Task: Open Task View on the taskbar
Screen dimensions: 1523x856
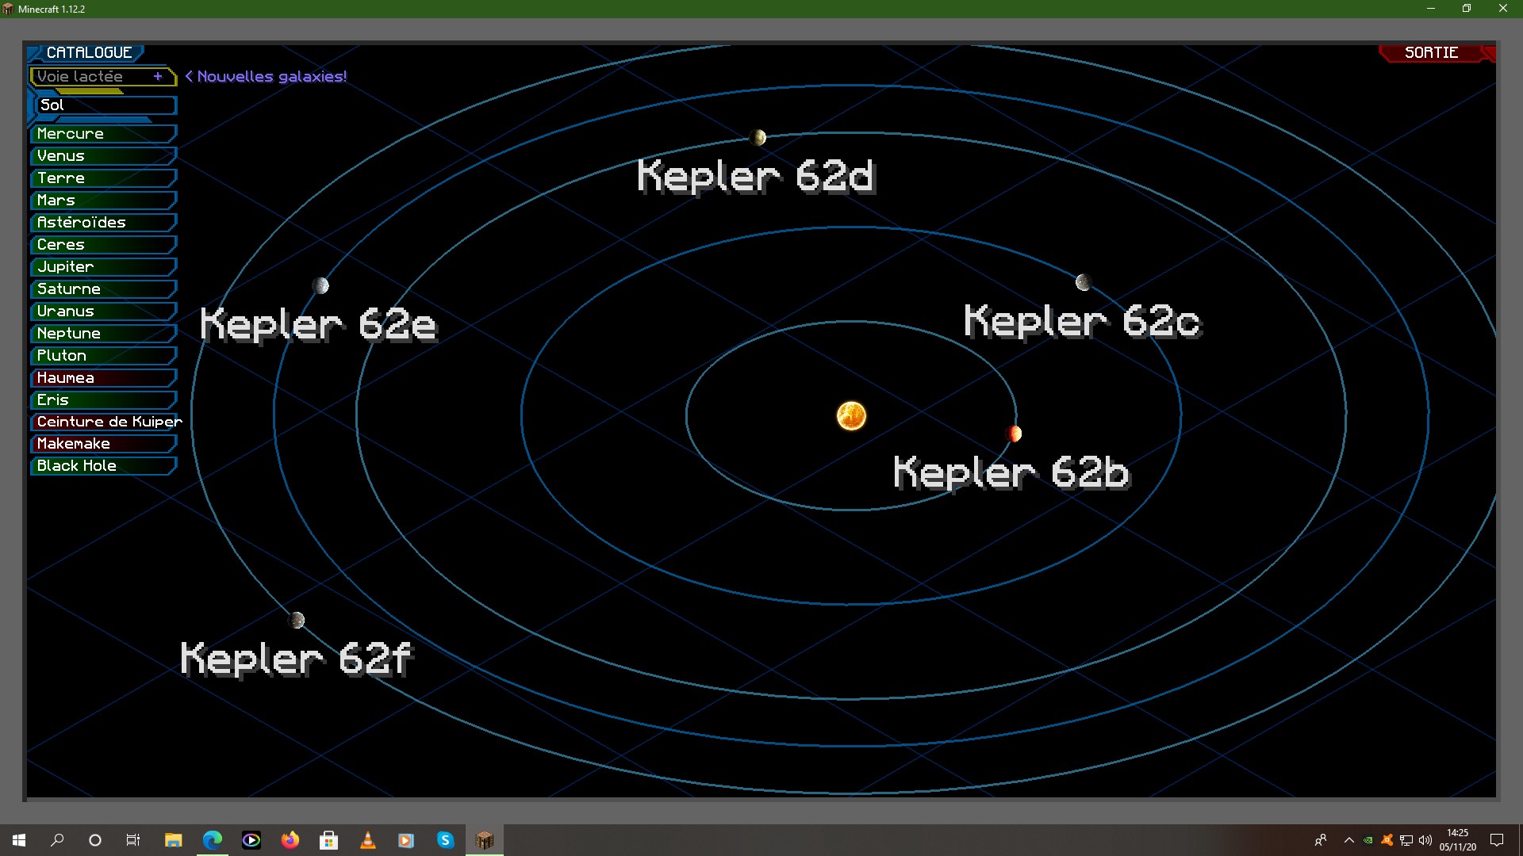Action: click(x=133, y=840)
